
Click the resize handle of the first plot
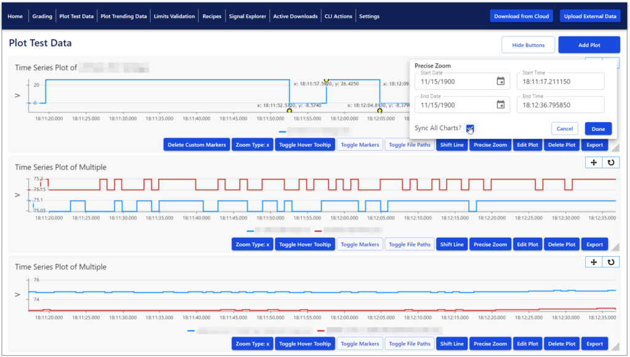pos(615,147)
